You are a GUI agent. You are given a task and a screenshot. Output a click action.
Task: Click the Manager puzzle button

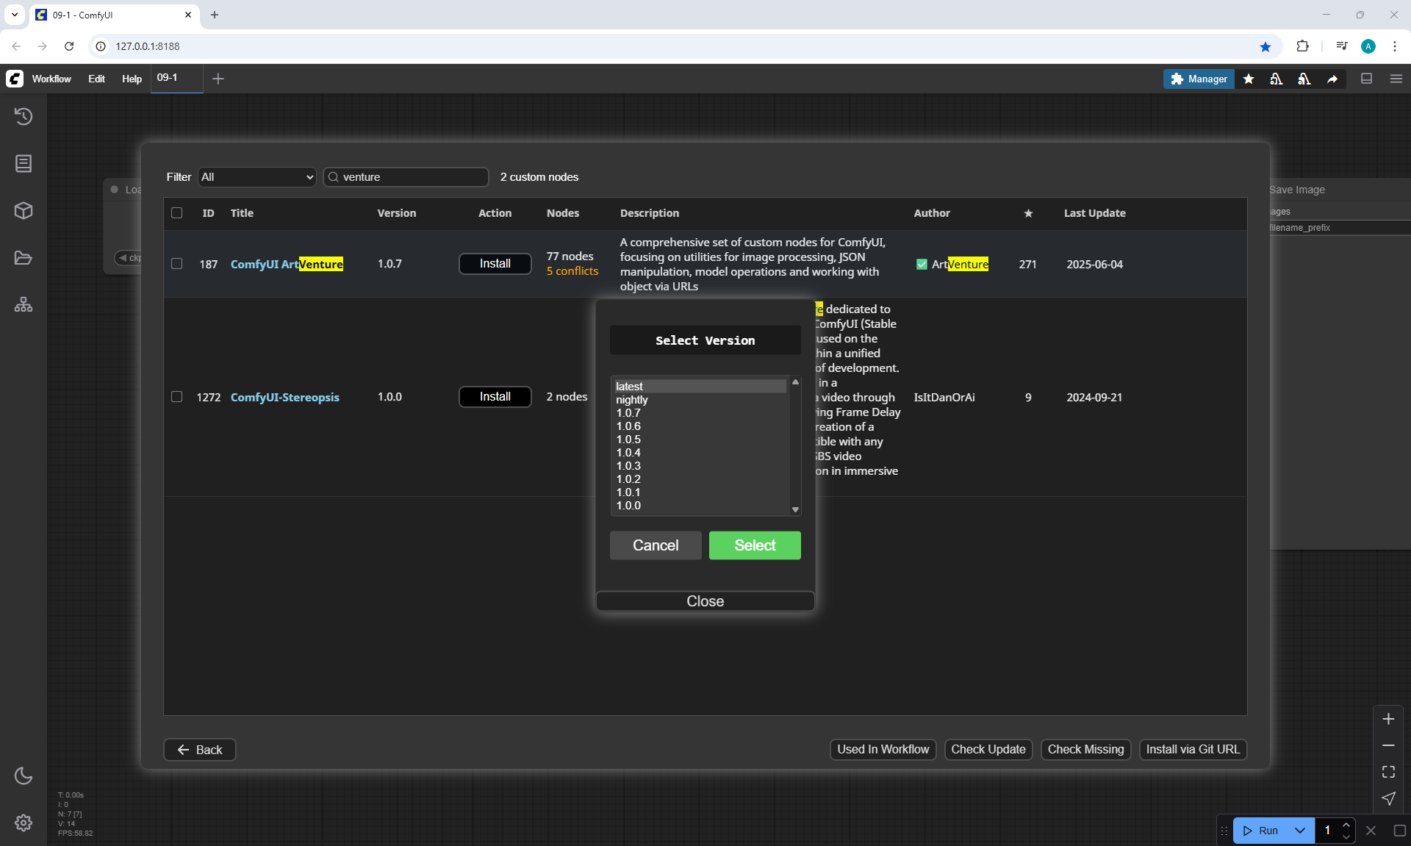pos(1199,79)
